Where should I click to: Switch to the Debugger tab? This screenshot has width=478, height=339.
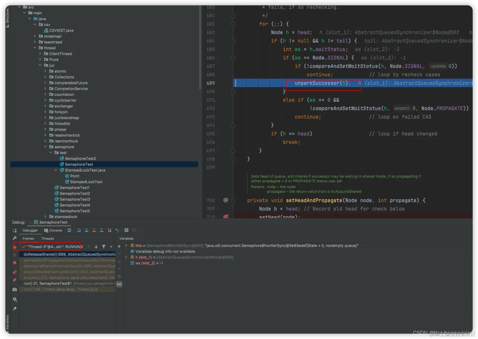(x=30, y=230)
